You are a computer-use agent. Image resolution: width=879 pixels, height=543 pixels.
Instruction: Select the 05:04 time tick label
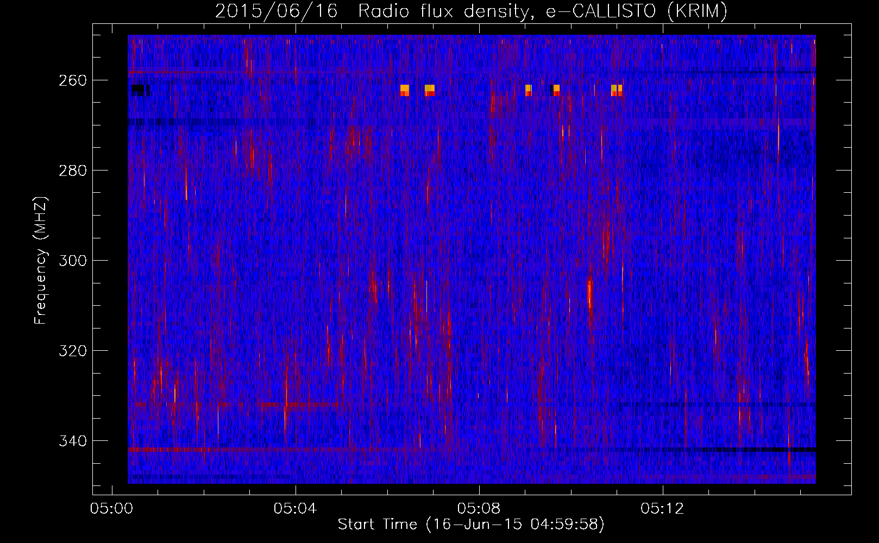pos(296,509)
